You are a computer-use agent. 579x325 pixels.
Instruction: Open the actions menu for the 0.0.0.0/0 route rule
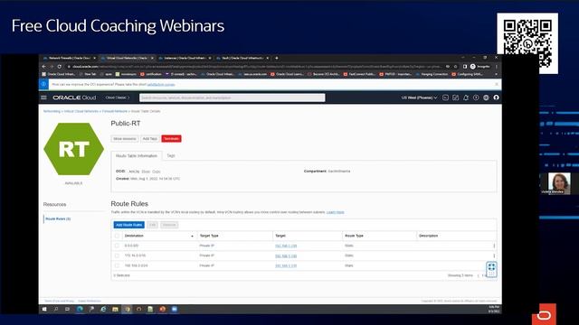click(494, 246)
